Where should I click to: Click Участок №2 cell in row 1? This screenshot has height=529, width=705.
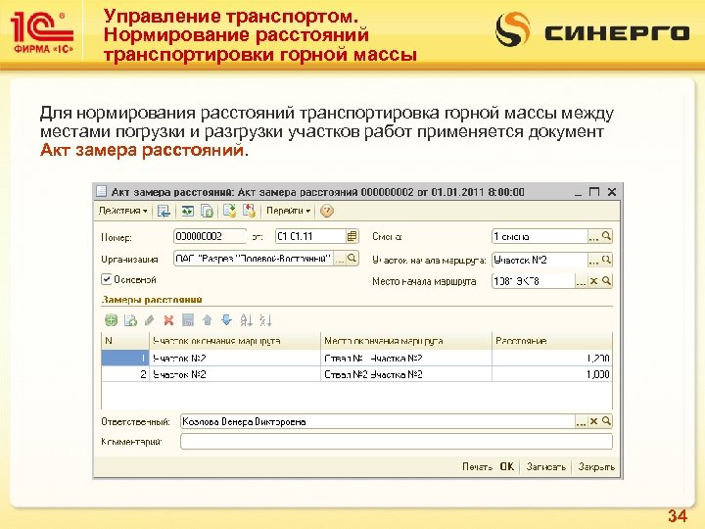(x=235, y=359)
